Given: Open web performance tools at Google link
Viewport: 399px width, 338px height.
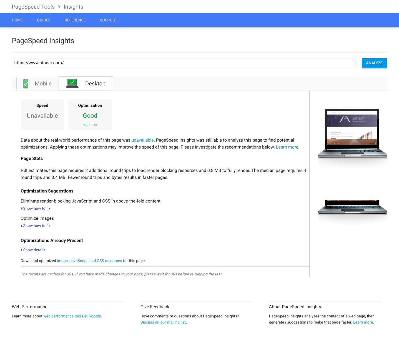Looking at the screenshot, I should (72, 316).
